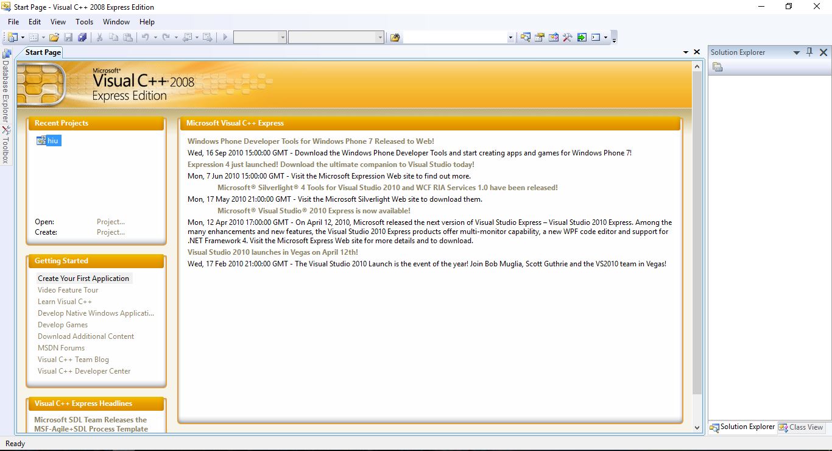Click the Properties Window toolbar icon
This screenshot has width=832, height=451.
tap(539, 38)
